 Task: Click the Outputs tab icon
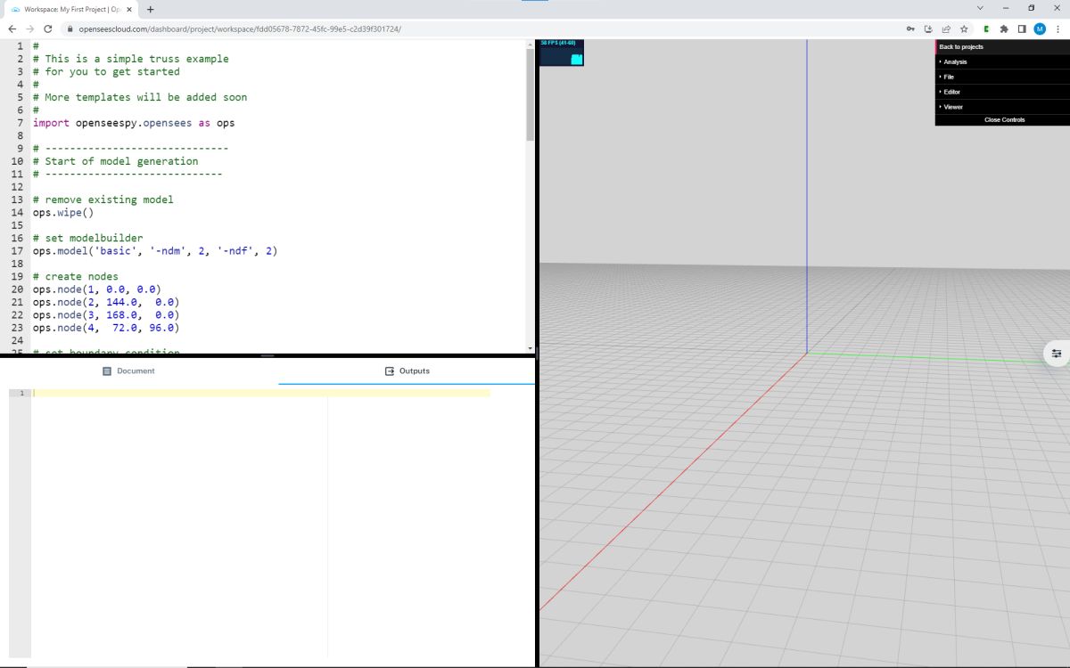coord(390,371)
